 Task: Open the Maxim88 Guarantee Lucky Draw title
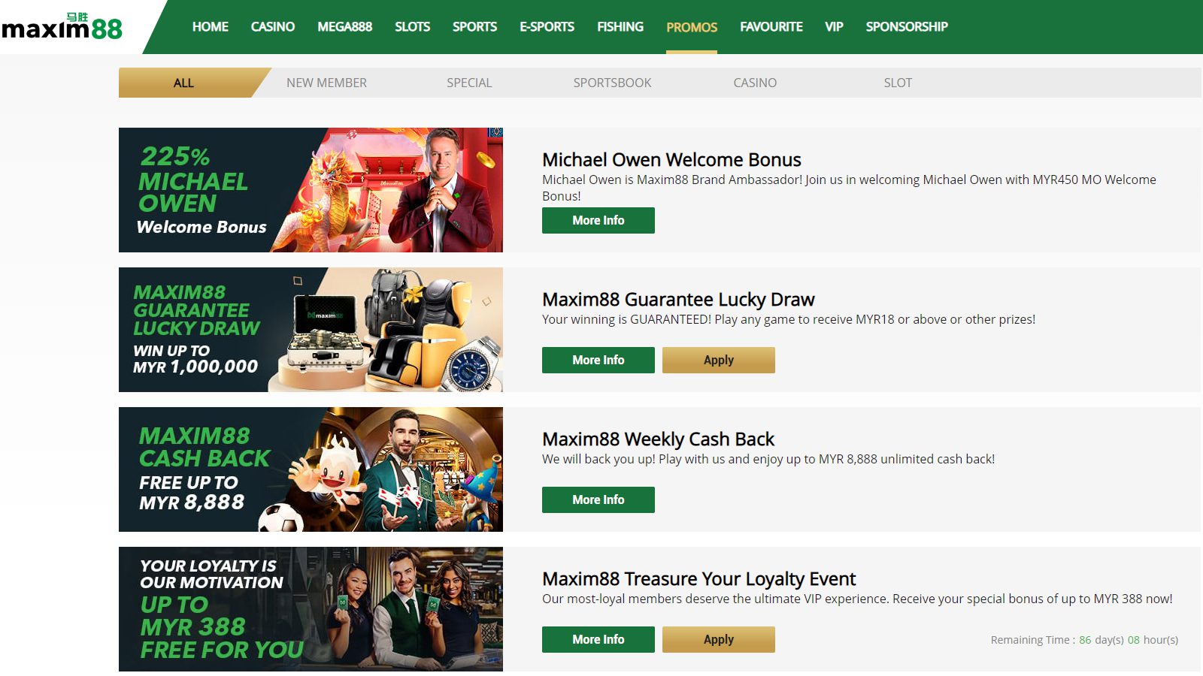[x=678, y=300]
